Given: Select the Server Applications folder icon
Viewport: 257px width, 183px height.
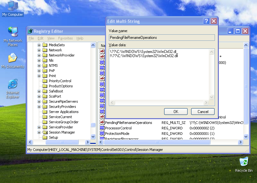Looking at the screenshot, I should pyautogui.click(x=45, y=112).
